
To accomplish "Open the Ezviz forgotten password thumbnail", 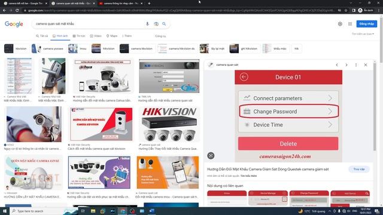I will [34, 173].
